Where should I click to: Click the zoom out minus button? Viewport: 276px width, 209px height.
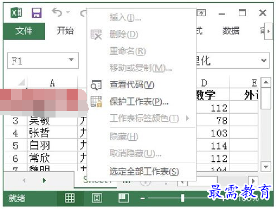click(143, 198)
